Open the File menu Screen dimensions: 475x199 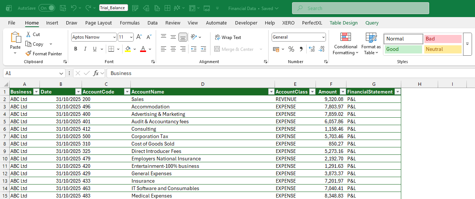[12, 23]
